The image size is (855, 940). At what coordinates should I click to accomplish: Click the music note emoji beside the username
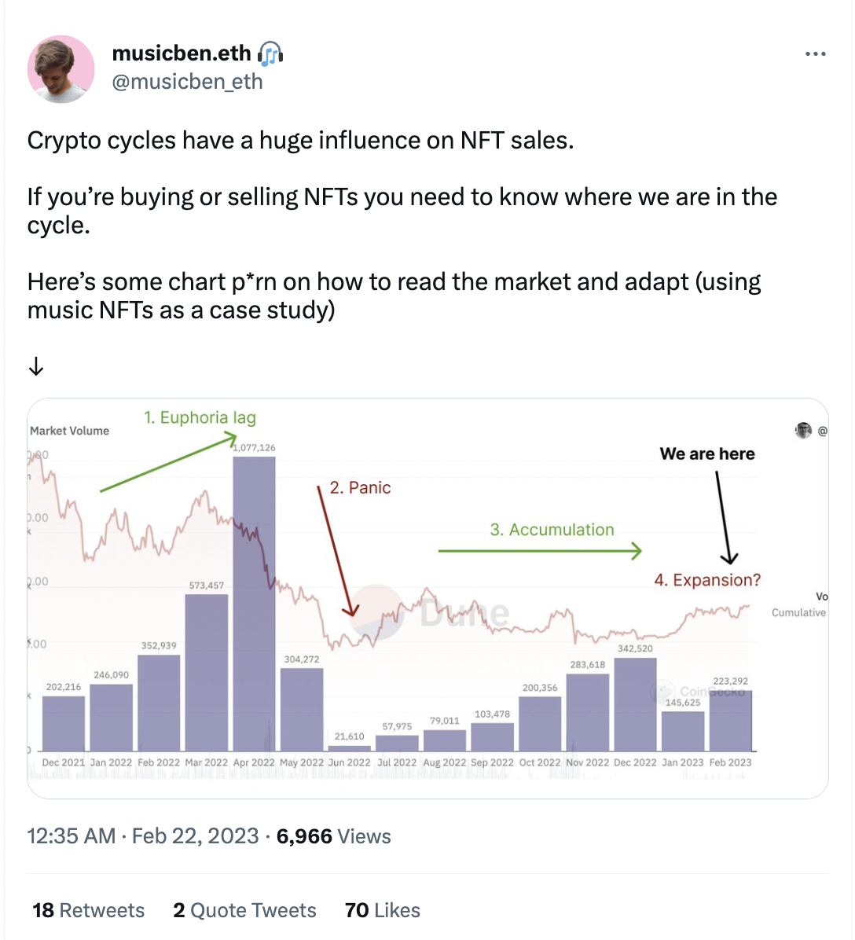coord(270,53)
